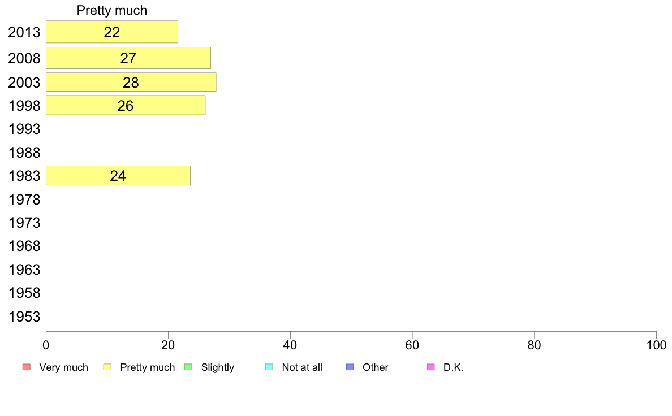Click the Not at all legend label

[x=302, y=367]
